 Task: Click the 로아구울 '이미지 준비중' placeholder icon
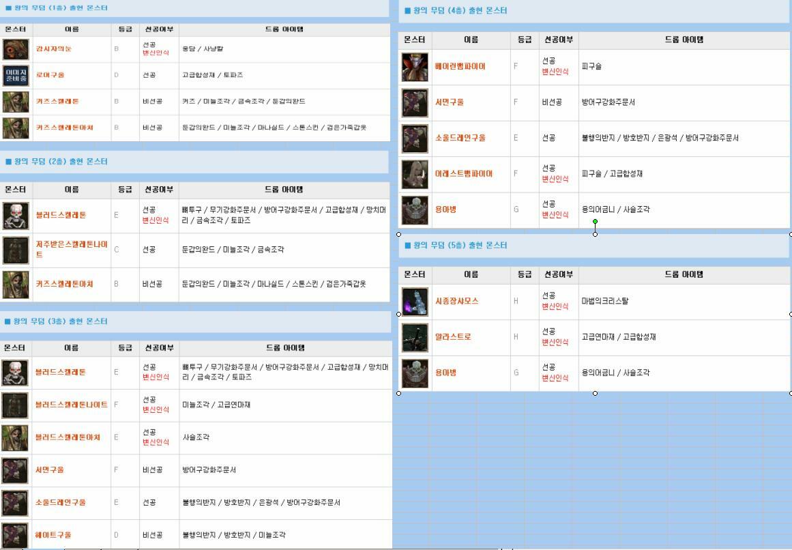16,75
